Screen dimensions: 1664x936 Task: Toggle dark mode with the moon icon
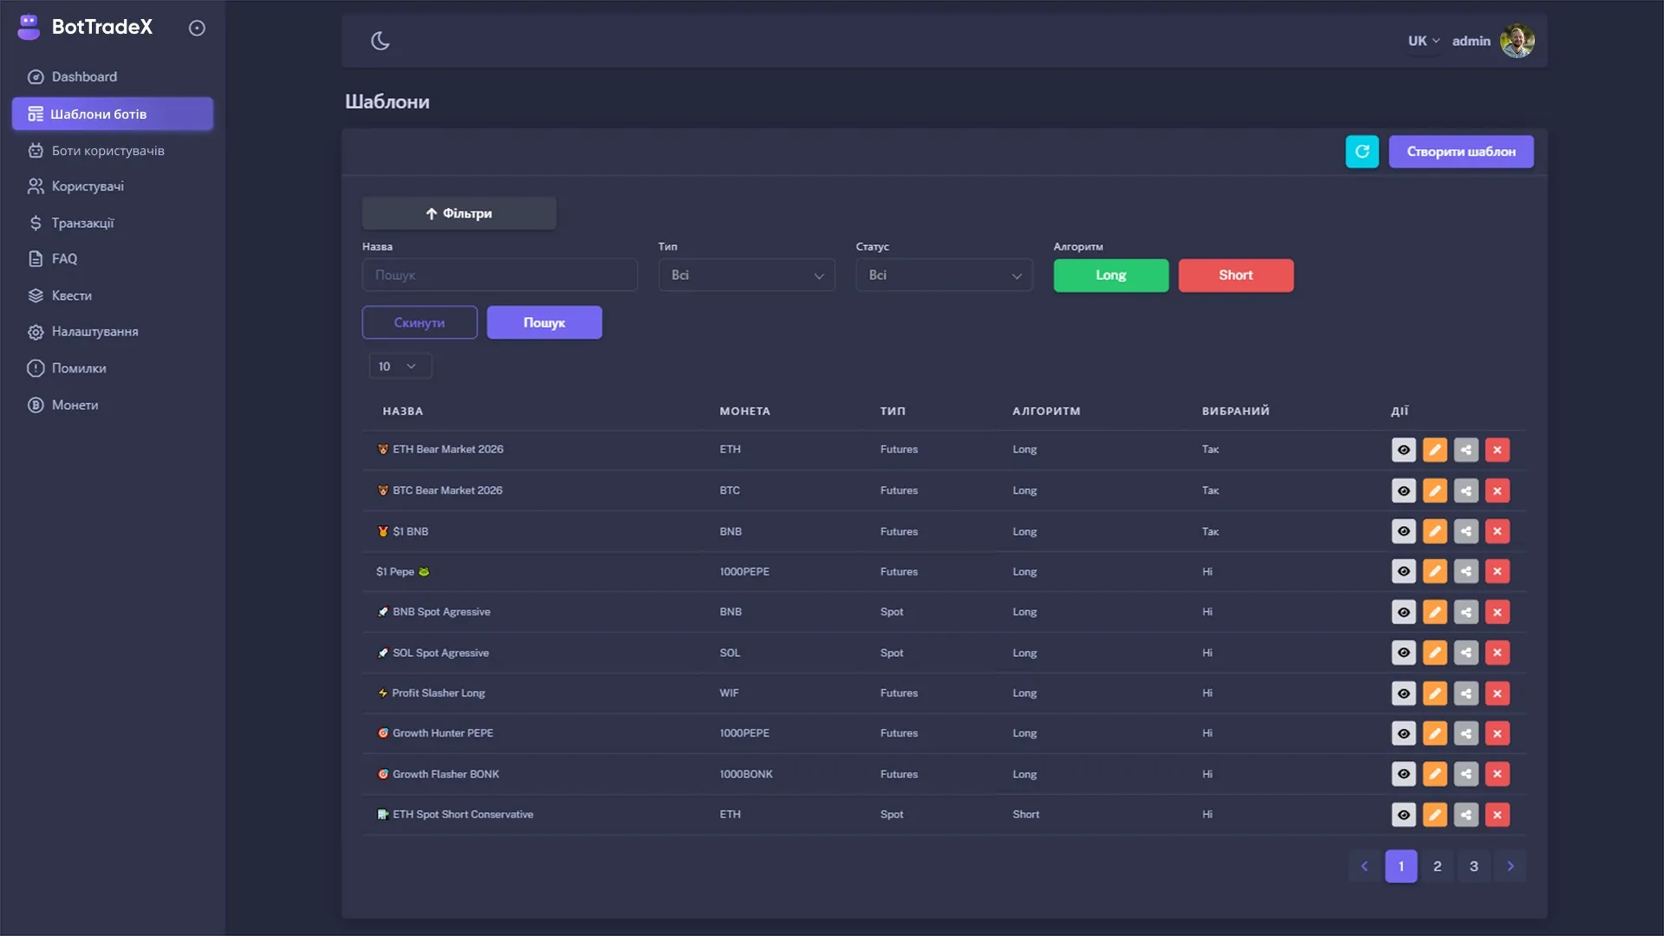380,40
